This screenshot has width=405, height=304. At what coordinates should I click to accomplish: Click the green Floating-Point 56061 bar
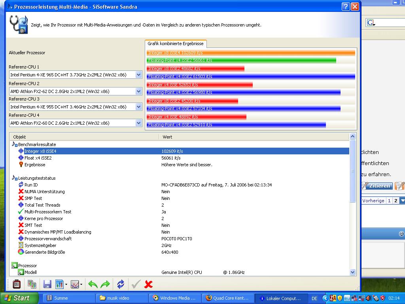[241, 60]
